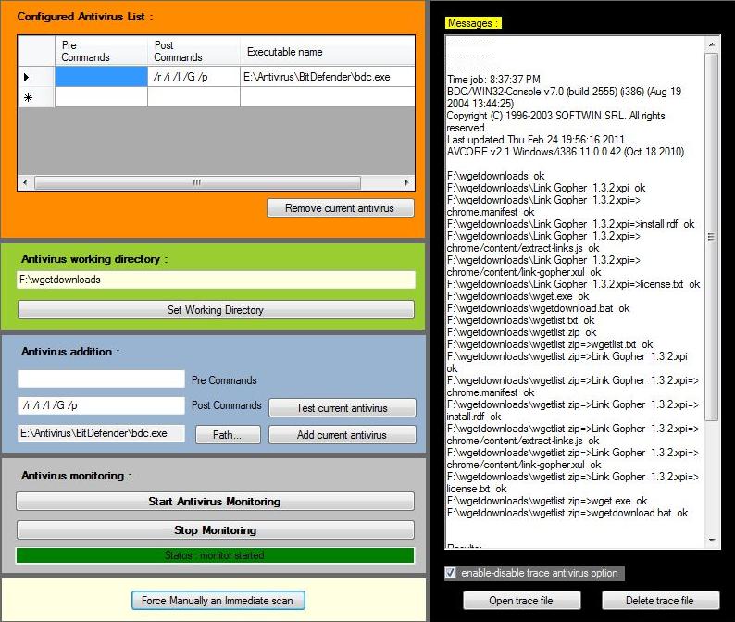Click grid horizontal scrollbar left arrow
The image size is (735, 622).
point(25,182)
